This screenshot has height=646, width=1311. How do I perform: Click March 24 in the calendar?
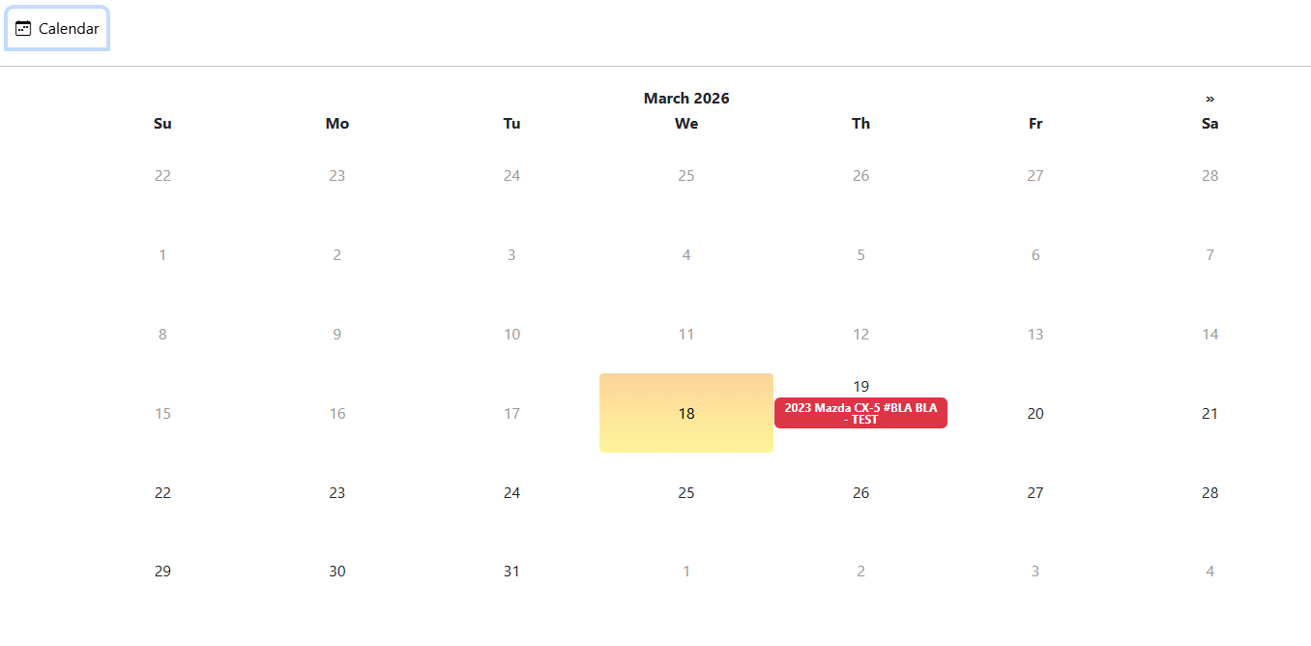tap(511, 492)
